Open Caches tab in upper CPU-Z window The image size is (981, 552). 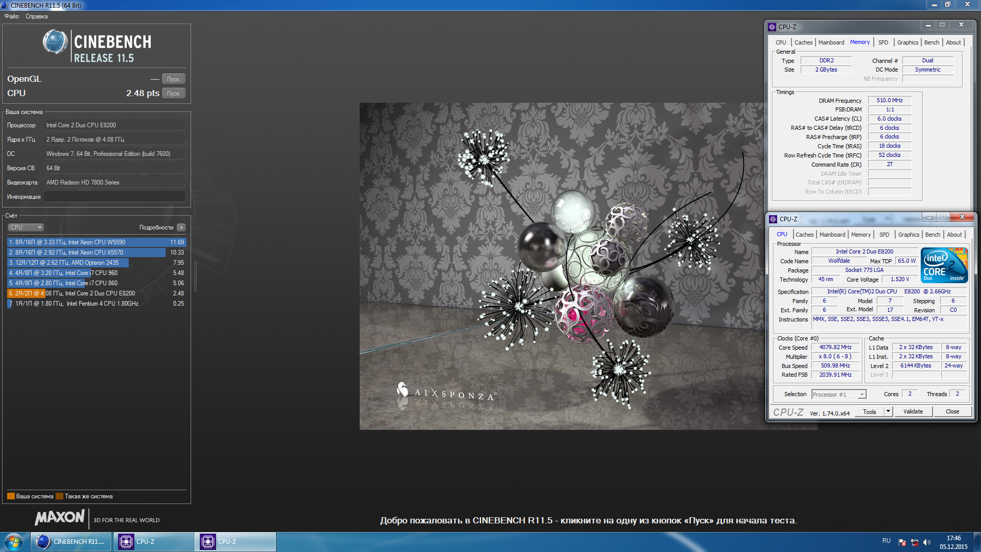[x=803, y=42]
